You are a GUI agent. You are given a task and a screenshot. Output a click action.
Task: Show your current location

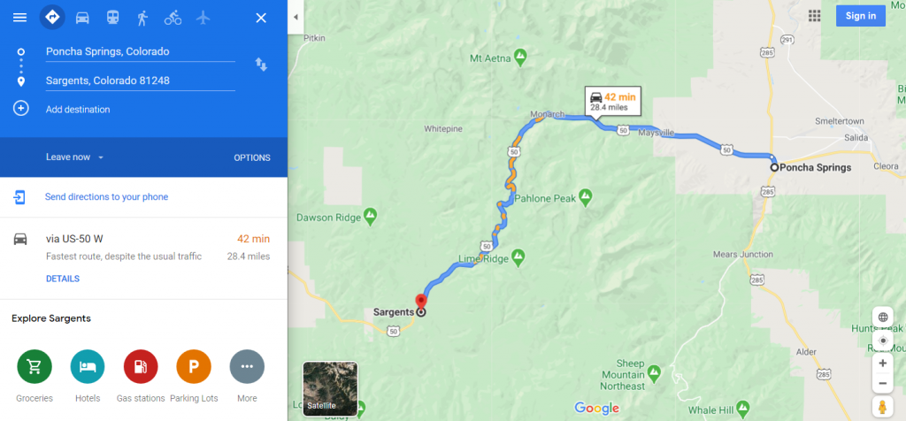point(882,341)
